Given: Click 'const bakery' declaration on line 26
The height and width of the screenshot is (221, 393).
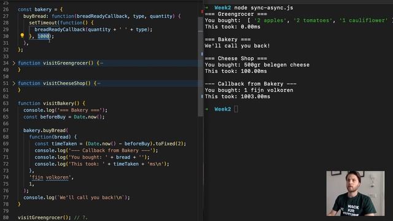Looking at the screenshot, I should click(34, 9).
